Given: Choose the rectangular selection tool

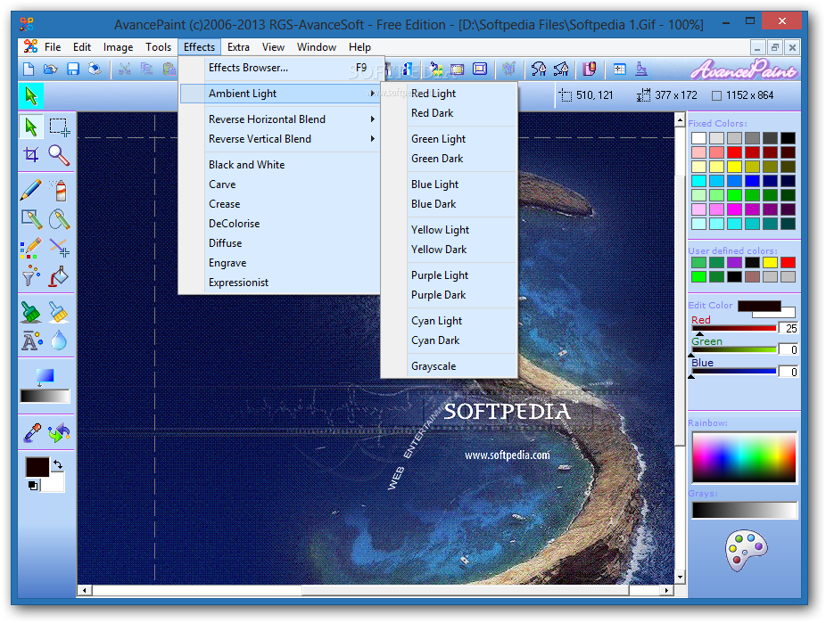Looking at the screenshot, I should (x=59, y=127).
